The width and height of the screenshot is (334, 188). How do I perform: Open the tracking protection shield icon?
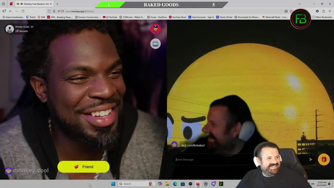(49, 11)
